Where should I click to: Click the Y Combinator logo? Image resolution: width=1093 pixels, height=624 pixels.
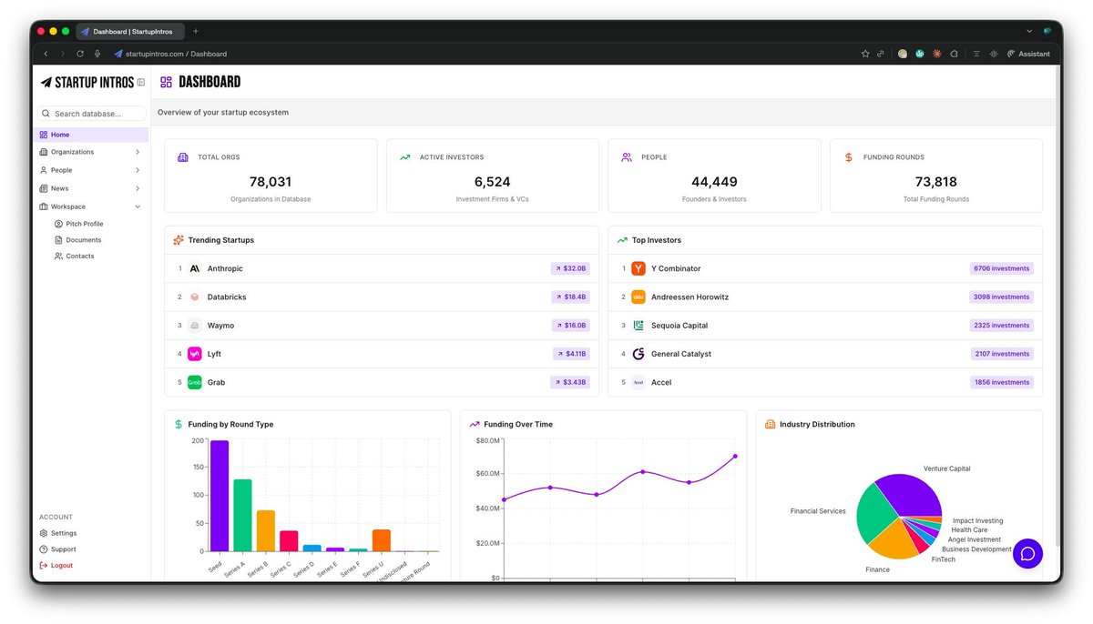point(638,268)
